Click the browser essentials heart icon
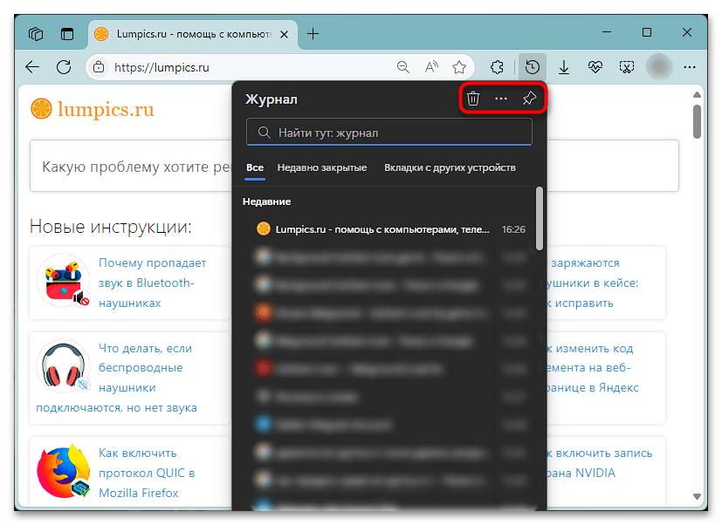The image size is (722, 525). 595,67
